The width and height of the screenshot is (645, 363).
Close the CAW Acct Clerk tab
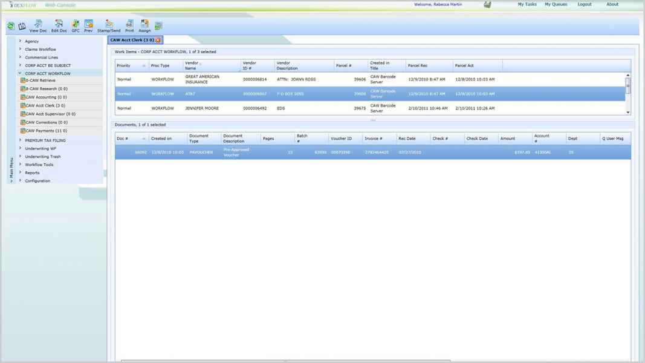[x=158, y=40]
